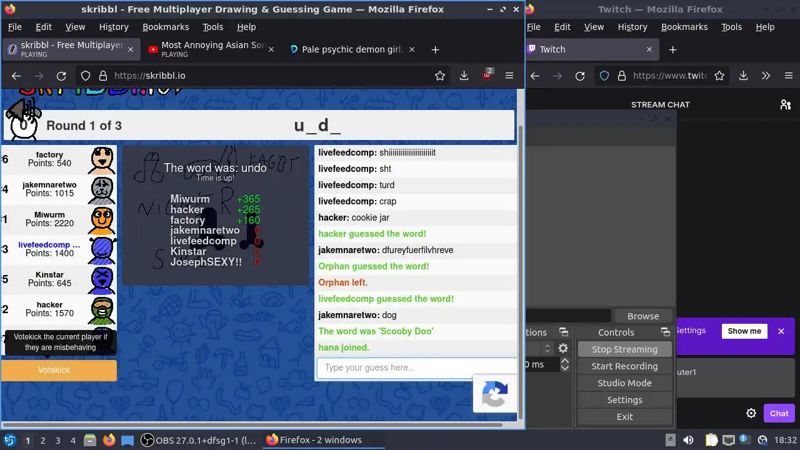
Task: Launch Firefox from taskbar quicklaunch
Action: [x=109, y=440]
